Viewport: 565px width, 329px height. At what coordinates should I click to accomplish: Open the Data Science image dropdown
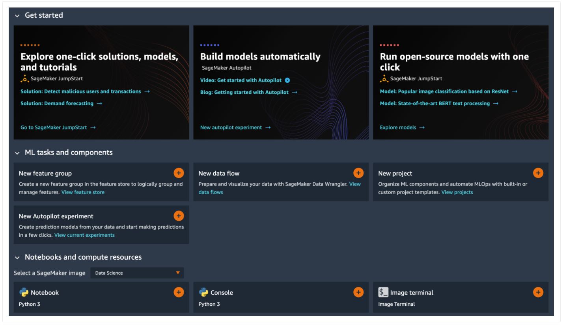137,273
